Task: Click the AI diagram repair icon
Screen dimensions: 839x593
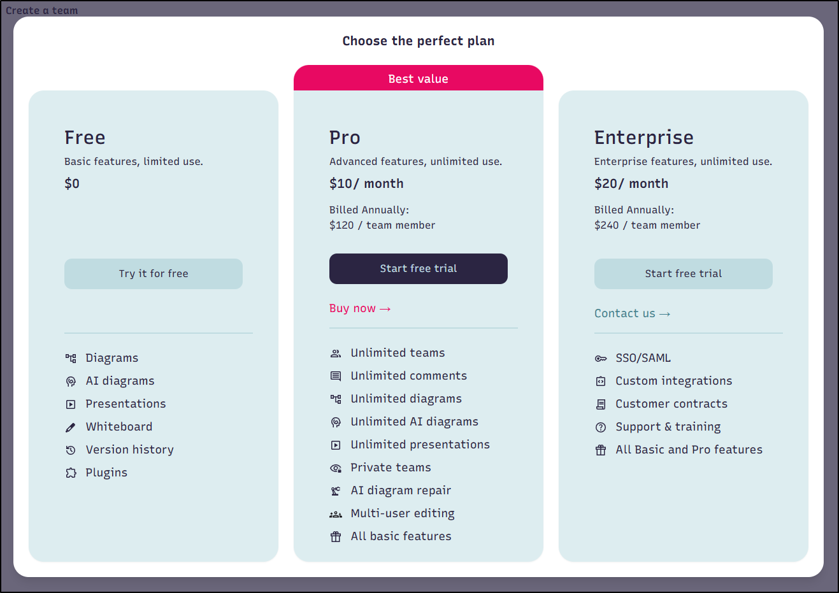Action: 336,490
